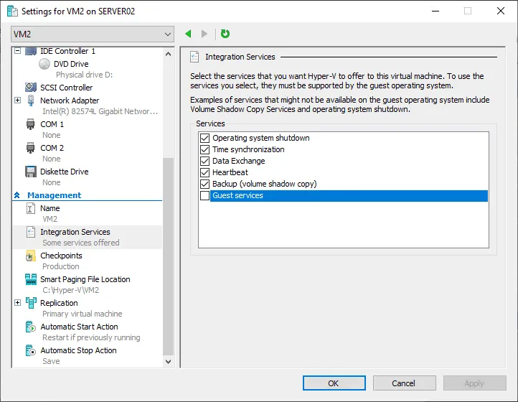Click the Automatic Start Action icon
Screen dimensions: 518x402
tap(31, 327)
